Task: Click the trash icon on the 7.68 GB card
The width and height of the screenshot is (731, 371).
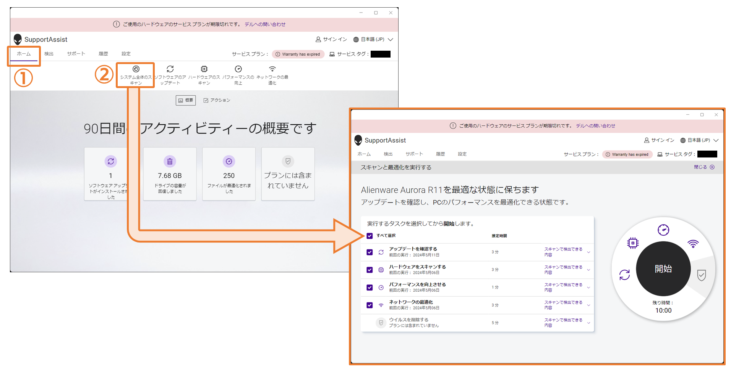Action: click(170, 162)
